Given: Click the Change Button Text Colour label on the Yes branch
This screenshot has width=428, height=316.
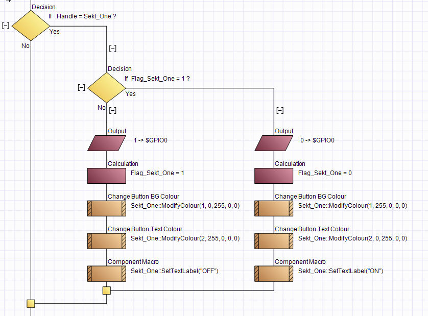Looking at the screenshot, I should coord(312,229).
